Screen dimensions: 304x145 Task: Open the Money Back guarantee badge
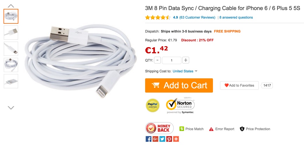(159, 128)
